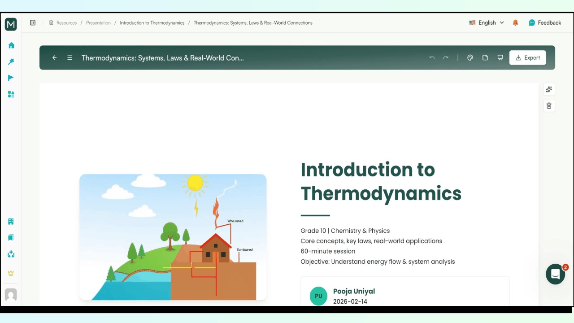The image size is (574, 323).
Task: Open the school building icon in the sidebar
Action: pos(11,221)
